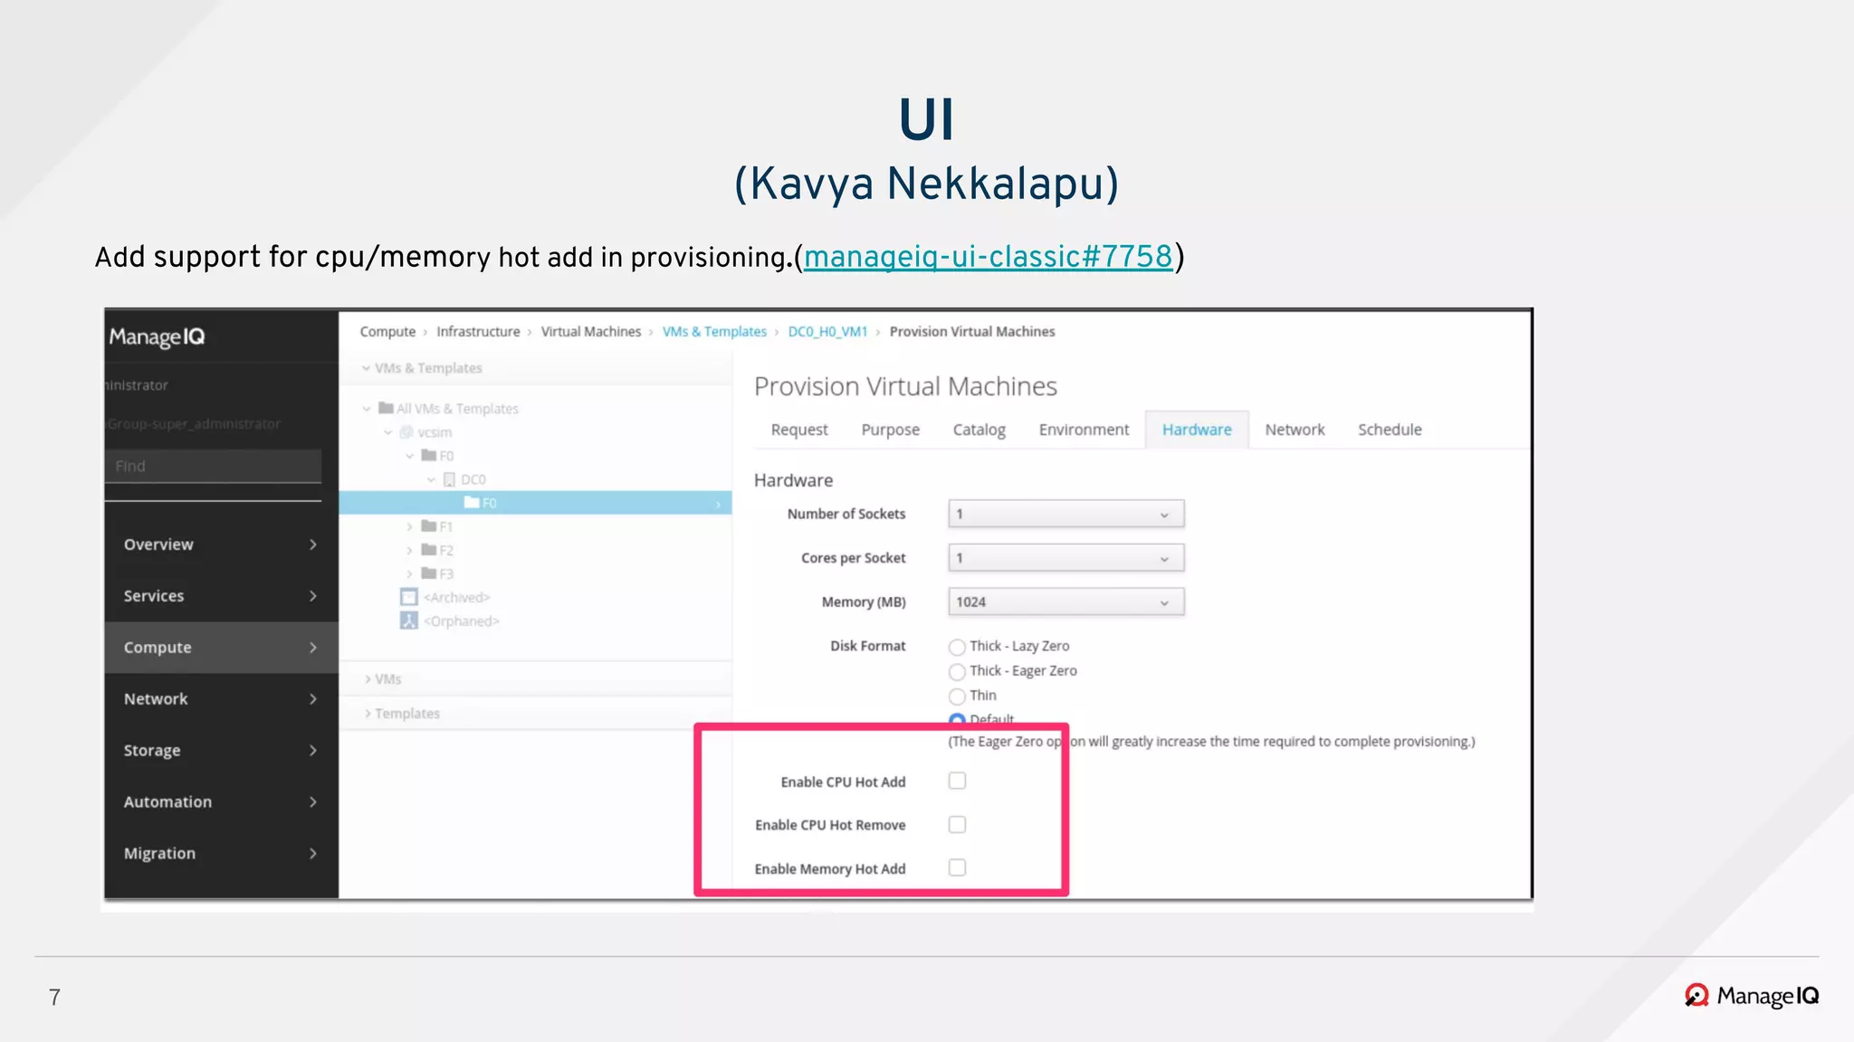Screen dimensions: 1854x1042
Task: Open the Network sidebar menu
Action: pos(221,699)
